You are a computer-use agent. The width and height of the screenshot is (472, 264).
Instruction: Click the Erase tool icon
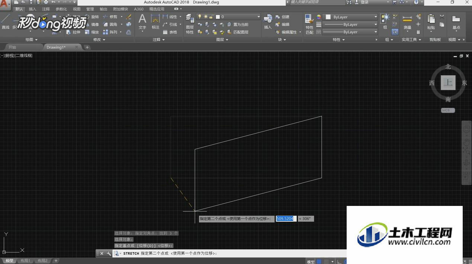click(x=129, y=17)
